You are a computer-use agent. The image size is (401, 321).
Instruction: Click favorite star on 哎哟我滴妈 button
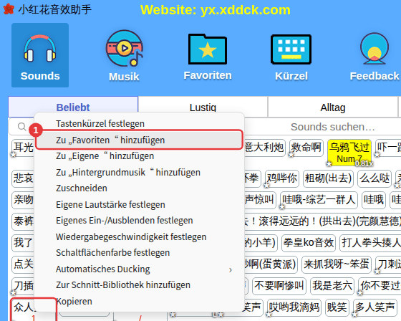click(269, 314)
